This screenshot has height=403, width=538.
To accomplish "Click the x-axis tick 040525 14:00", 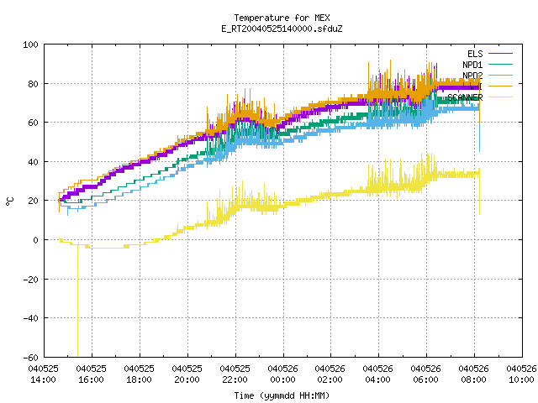I will [x=43, y=374].
